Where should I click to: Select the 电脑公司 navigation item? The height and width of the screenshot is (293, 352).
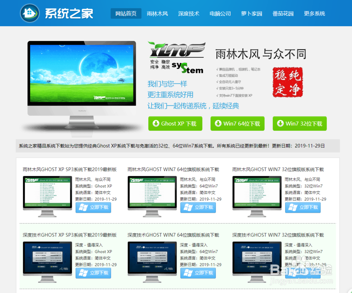point(220,13)
